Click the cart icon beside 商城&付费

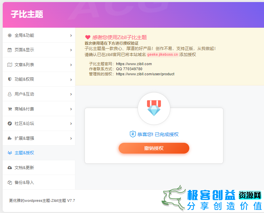coord(10,109)
